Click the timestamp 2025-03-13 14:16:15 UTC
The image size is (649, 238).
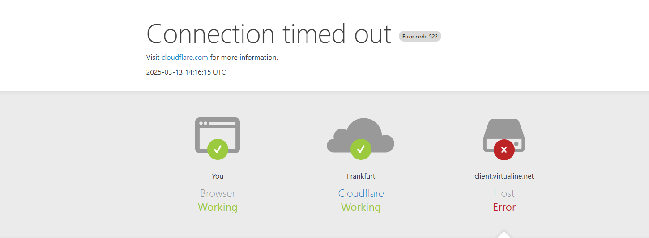click(x=186, y=72)
